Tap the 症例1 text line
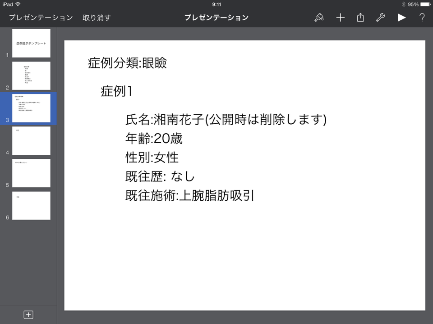This screenshot has width=433, height=324. tap(116, 91)
